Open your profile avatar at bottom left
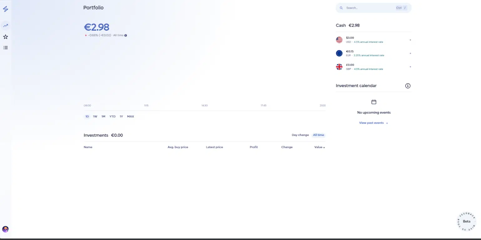The height and width of the screenshot is (240, 481). pyautogui.click(x=5, y=229)
